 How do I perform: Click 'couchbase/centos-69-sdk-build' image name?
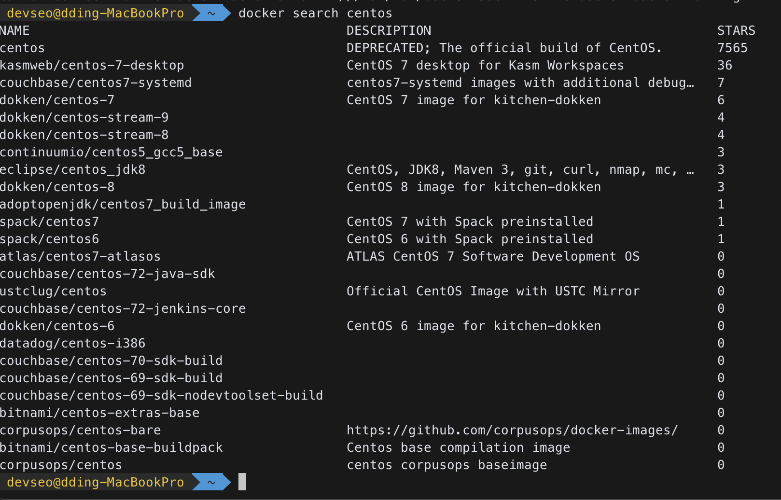pos(111,378)
